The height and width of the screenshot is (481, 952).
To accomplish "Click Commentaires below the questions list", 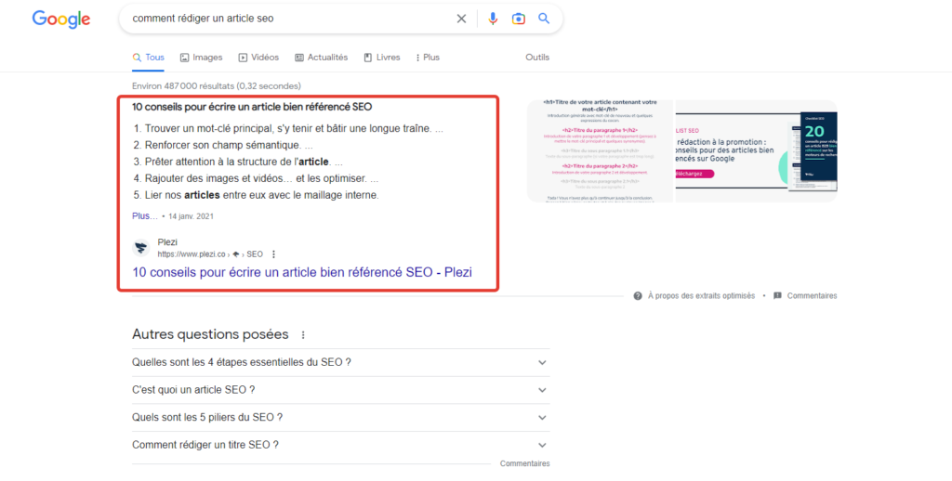I will (x=524, y=463).
